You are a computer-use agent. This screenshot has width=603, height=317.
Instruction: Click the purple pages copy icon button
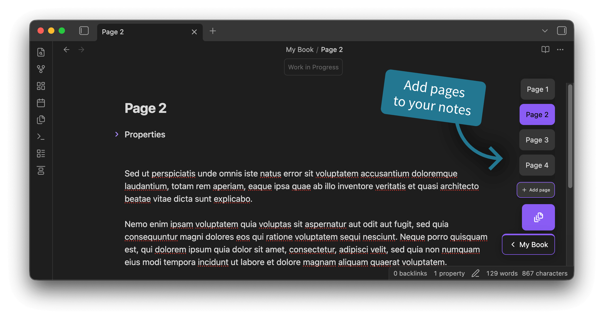[538, 217]
